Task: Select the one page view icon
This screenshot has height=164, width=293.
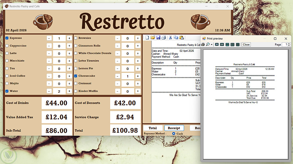Action: 217,44
